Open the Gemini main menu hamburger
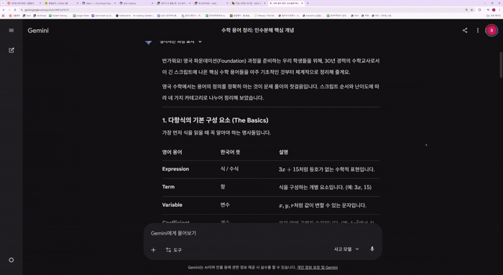The image size is (503, 275). pos(11,30)
